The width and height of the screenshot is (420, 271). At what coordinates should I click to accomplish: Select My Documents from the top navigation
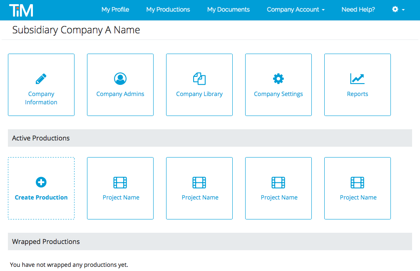point(228,10)
